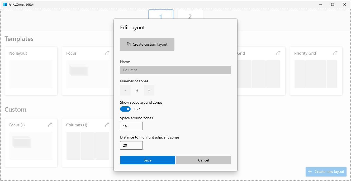
Task: Click pencil icon on Columns (1) card
Action: pos(107,125)
